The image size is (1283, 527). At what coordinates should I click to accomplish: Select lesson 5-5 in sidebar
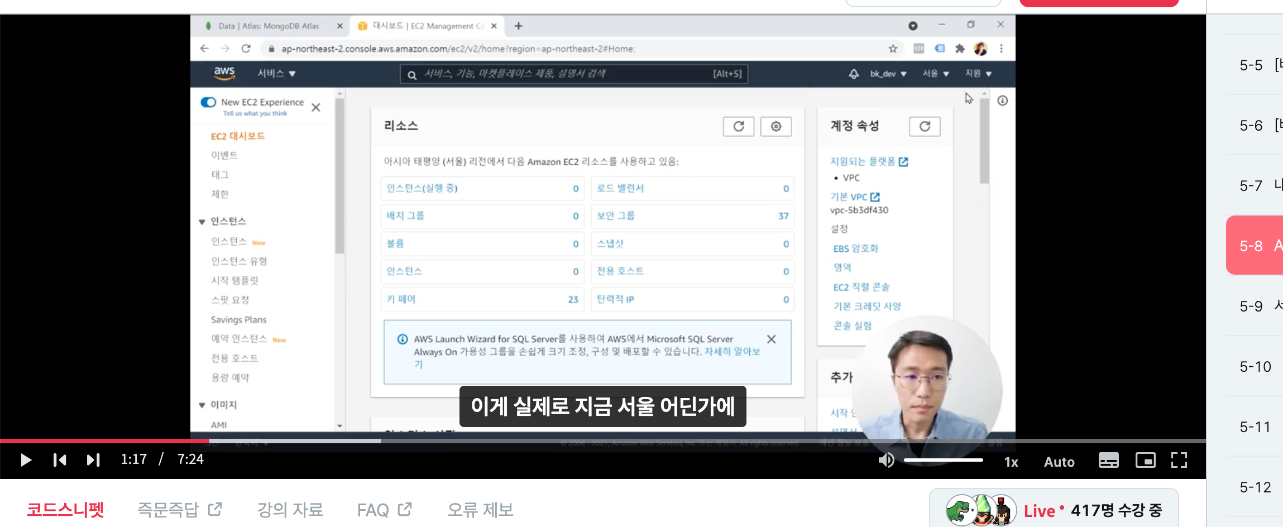pyautogui.click(x=1255, y=65)
